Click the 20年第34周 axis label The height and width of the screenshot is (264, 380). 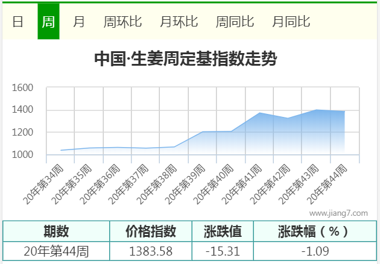[x=43, y=184]
